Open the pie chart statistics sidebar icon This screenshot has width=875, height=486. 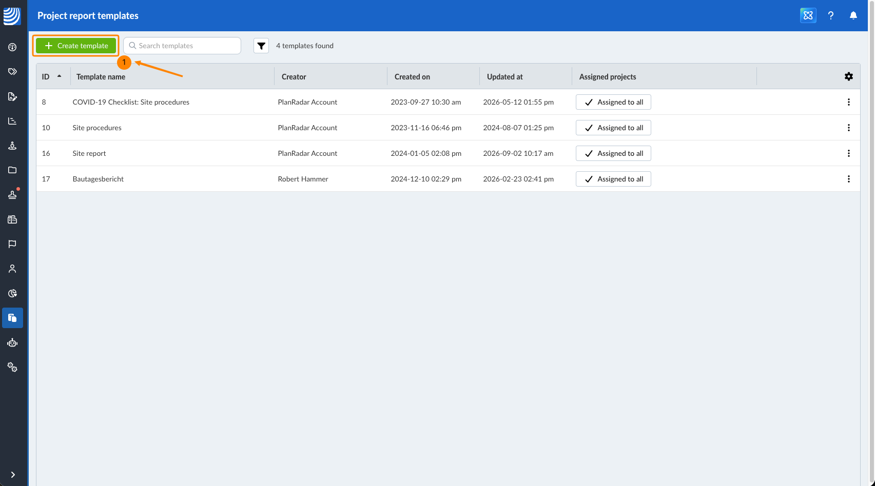[12, 293]
